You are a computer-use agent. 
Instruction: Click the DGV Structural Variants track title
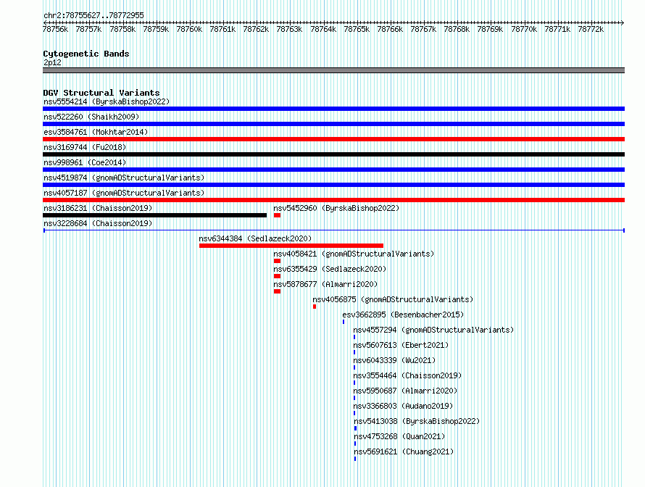[101, 93]
